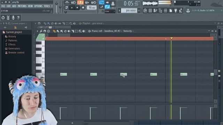Open the Piano roll options menu arrow
Image resolution: width=223 pixels, height=125 pixels.
(37, 31)
